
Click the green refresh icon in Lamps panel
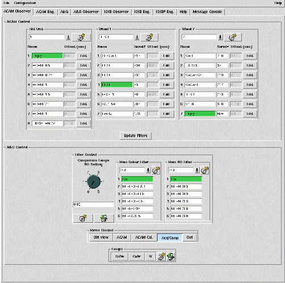[171, 256]
